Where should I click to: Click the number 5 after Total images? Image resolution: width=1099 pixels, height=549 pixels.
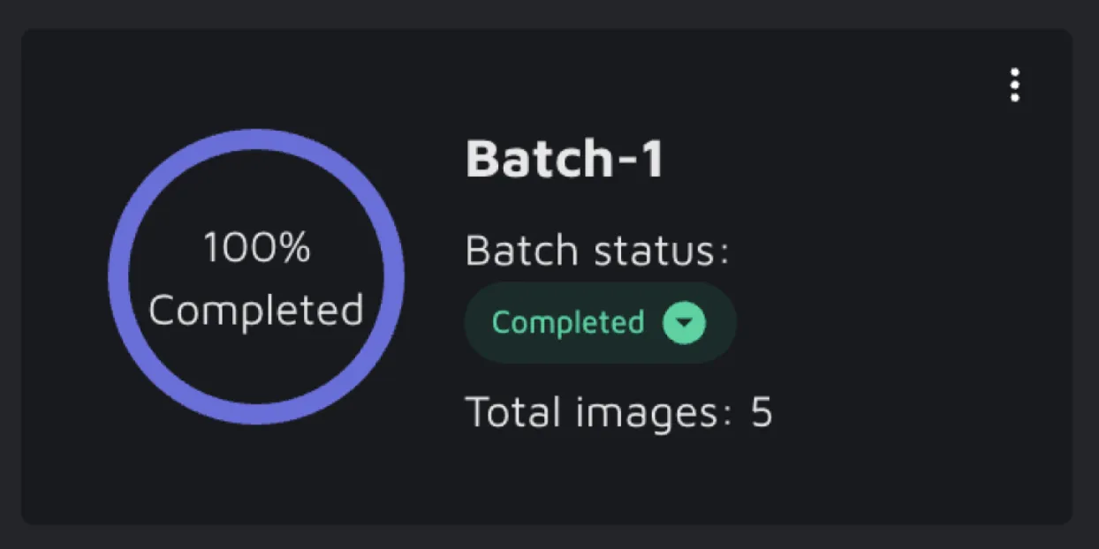point(762,412)
